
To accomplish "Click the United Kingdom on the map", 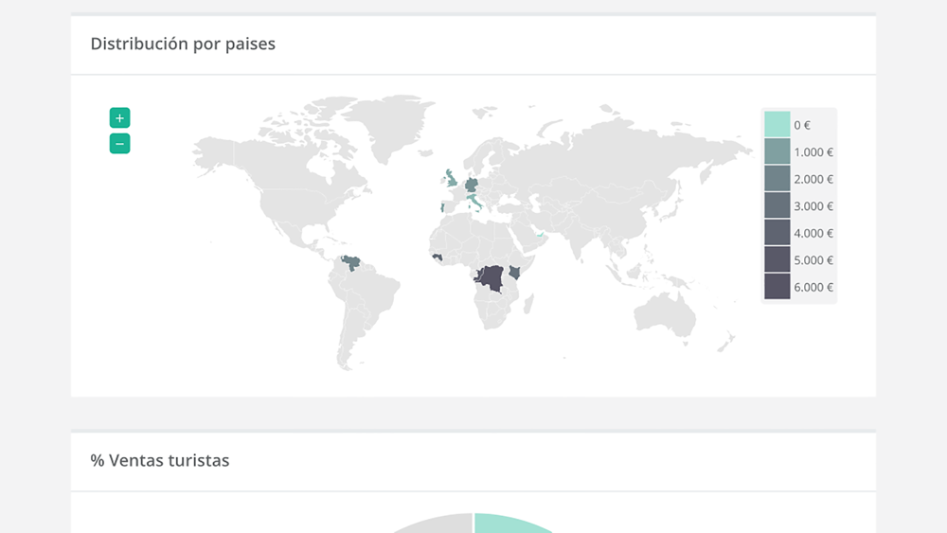I will tap(451, 179).
